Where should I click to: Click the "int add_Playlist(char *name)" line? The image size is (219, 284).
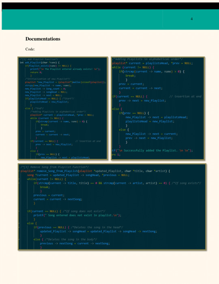(40, 63)
